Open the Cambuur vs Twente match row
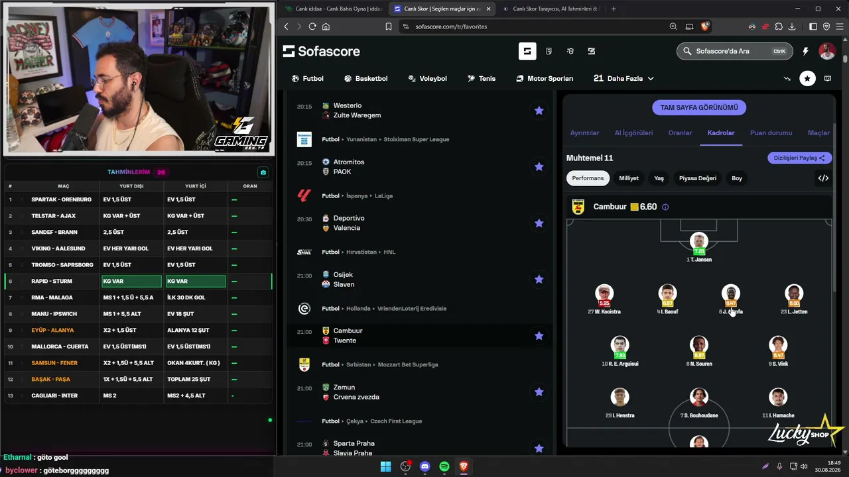Viewport: 849px width, 477px height. (x=420, y=336)
